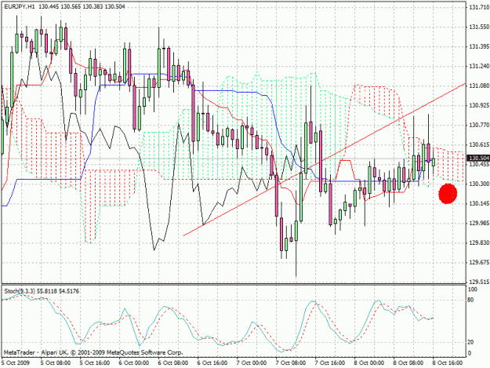Select the 129.985 price axis label
The image size is (490, 368).
coord(479,223)
